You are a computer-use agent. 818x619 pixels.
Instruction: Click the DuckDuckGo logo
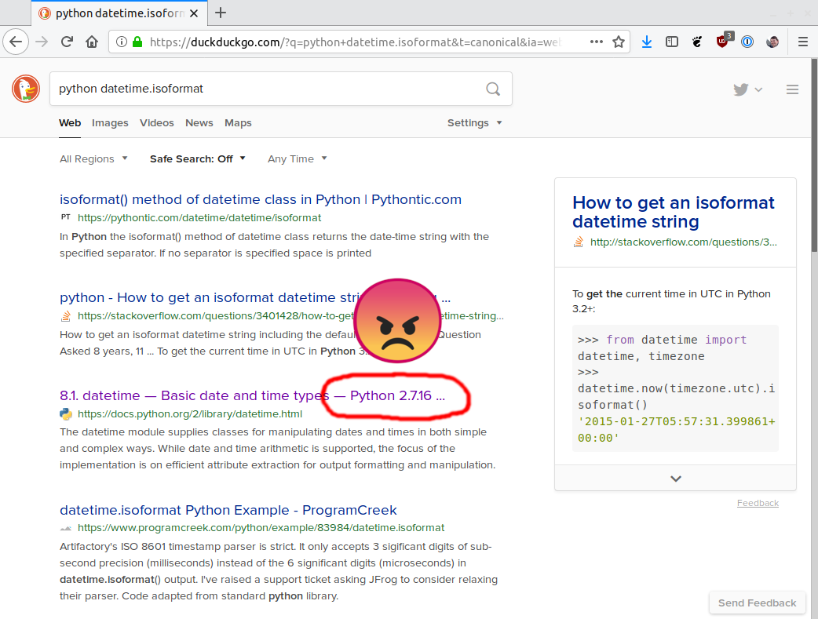tap(26, 89)
